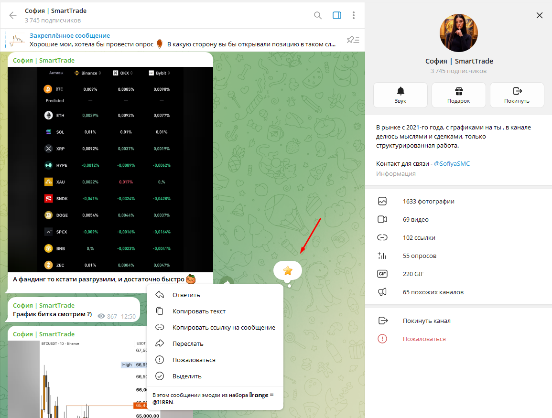The height and width of the screenshot is (418, 552).
Task: Open the pinned messages list icon
Action: click(353, 40)
